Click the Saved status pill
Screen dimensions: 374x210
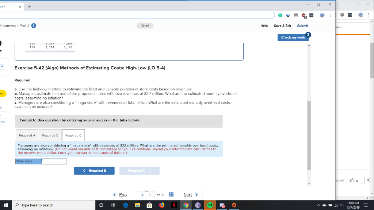(145, 26)
